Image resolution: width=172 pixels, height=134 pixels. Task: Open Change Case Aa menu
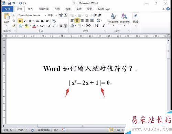[x=42, y=26]
